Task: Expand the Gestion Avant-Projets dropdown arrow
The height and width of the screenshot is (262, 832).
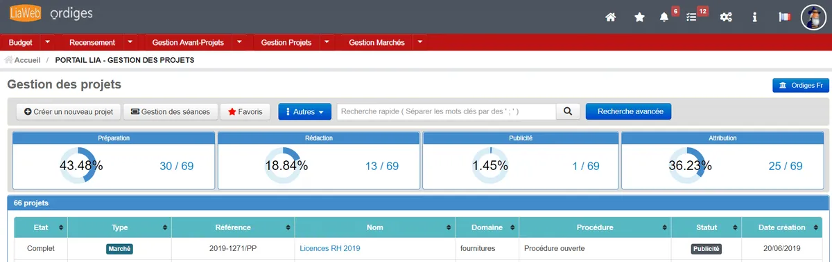Action: [239, 42]
